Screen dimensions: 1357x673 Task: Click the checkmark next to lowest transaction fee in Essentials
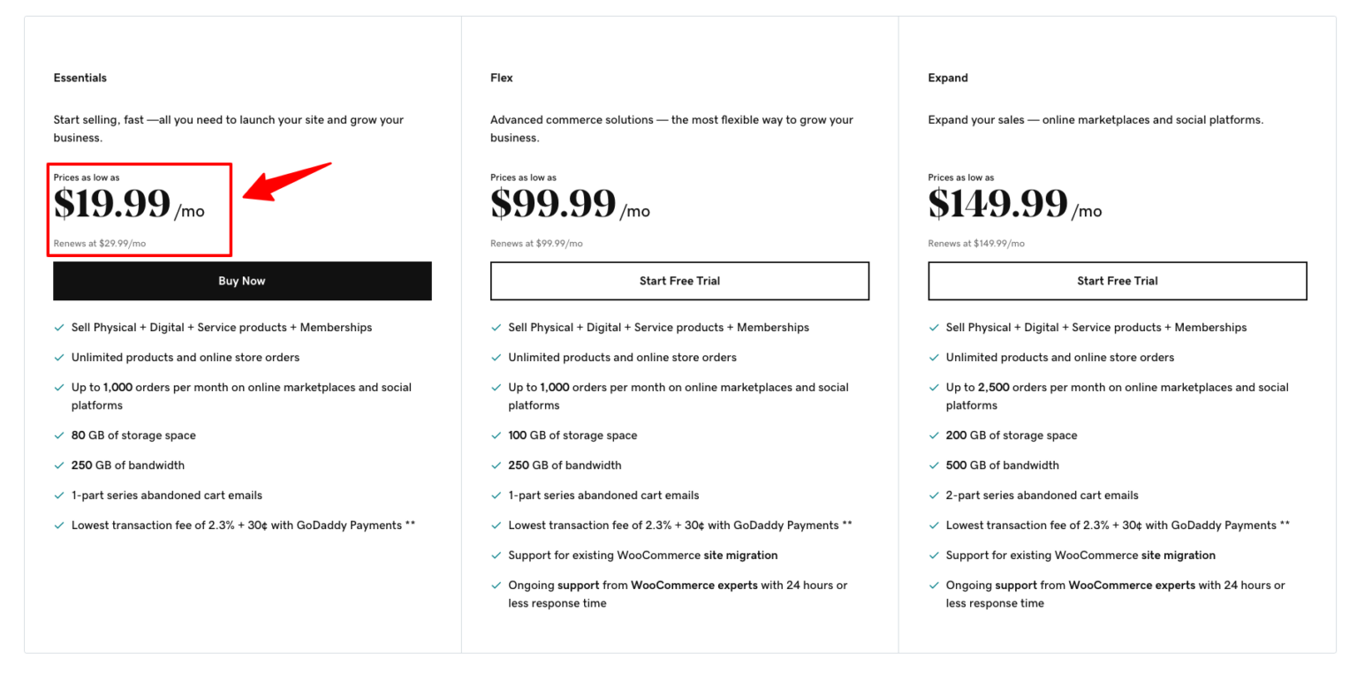(58, 525)
